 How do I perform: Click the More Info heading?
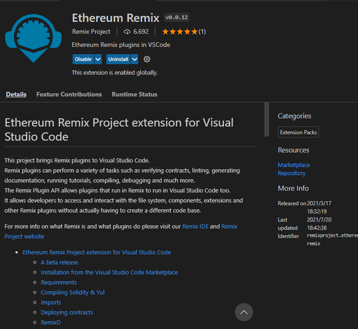[x=293, y=188]
